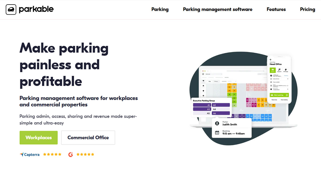The image size is (321, 173).
Task: Click the Capterra five-star rating
Action: pyautogui.click(x=52, y=154)
